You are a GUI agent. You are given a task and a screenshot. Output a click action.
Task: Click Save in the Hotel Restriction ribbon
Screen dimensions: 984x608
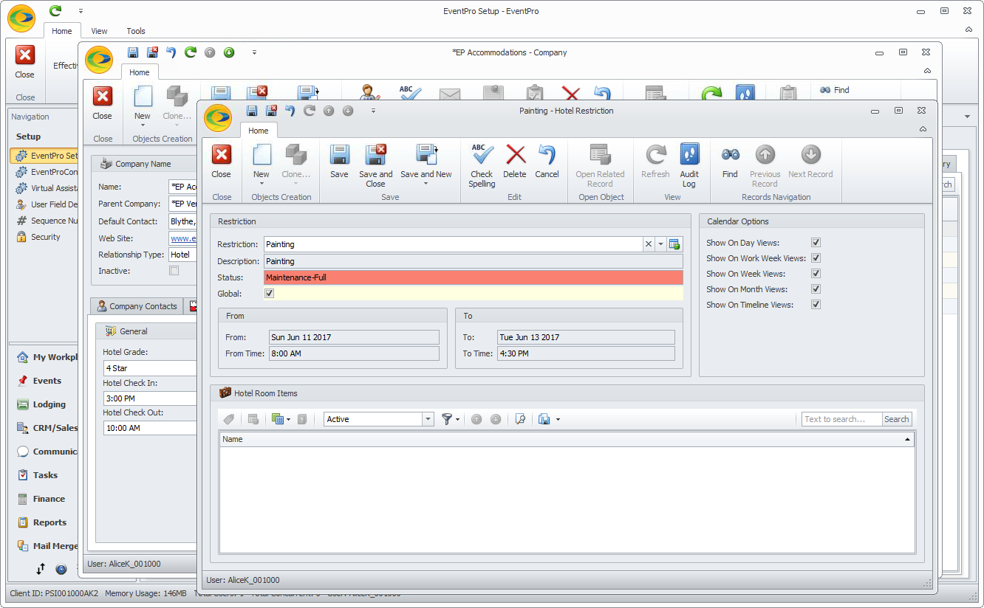pyautogui.click(x=339, y=162)
